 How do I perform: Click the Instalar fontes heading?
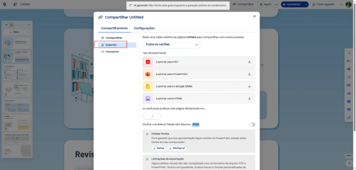(160, 134)
